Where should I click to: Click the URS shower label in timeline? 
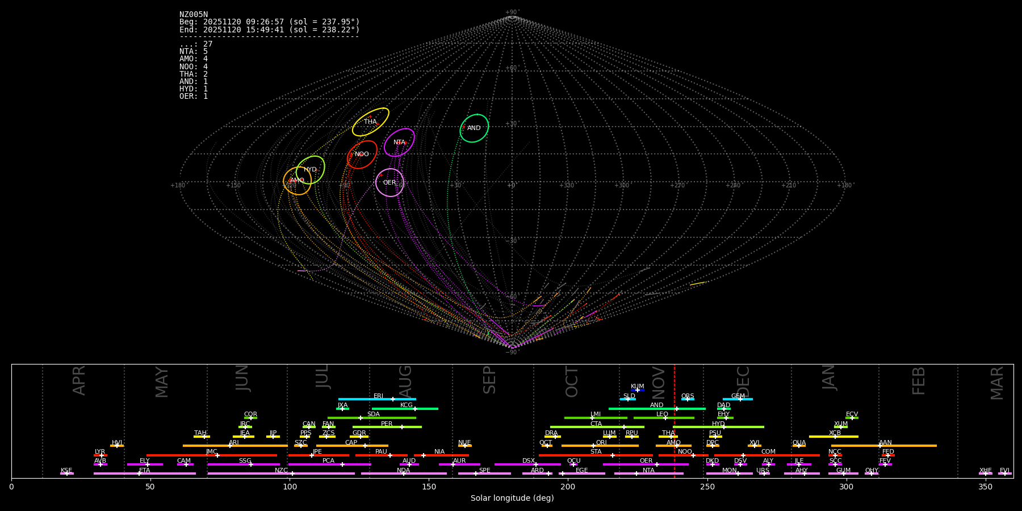763,471
